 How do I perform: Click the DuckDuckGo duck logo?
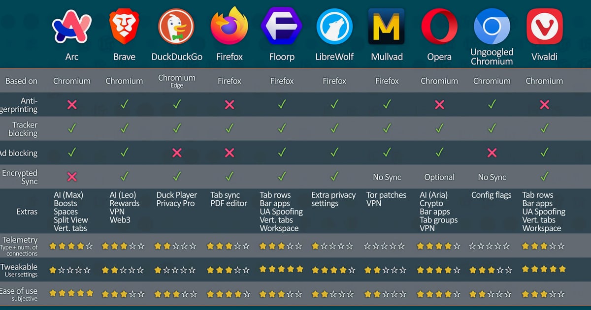point(177,27)
